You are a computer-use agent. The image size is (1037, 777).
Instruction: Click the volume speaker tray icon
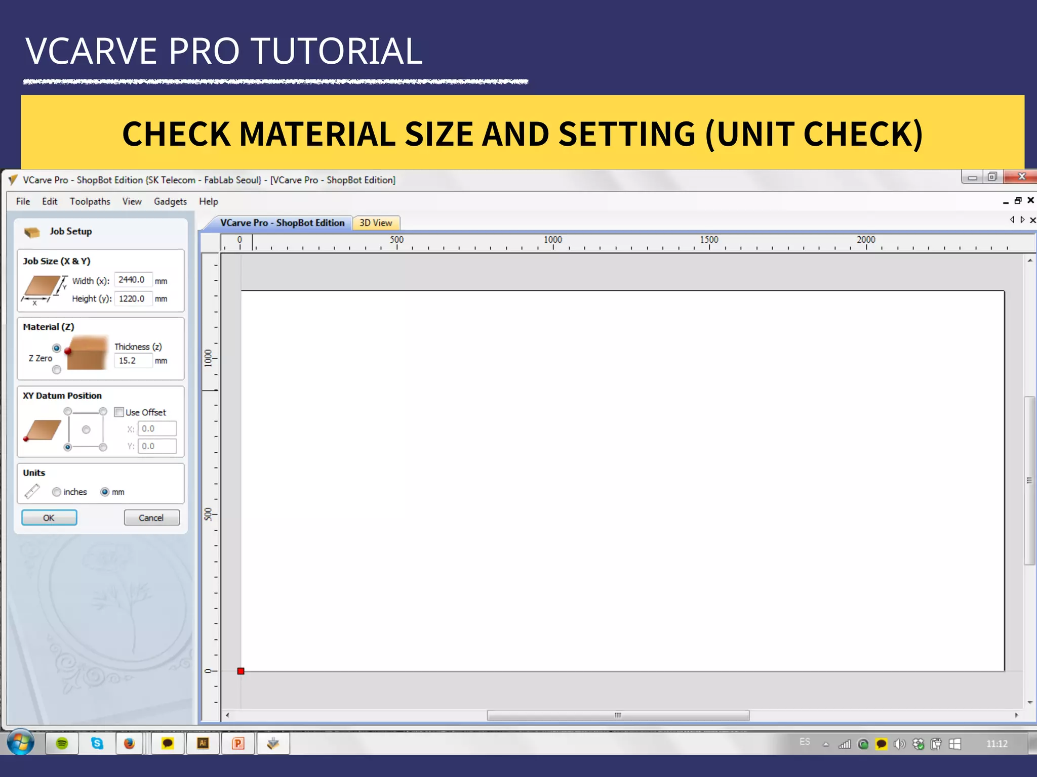point(899,744)
